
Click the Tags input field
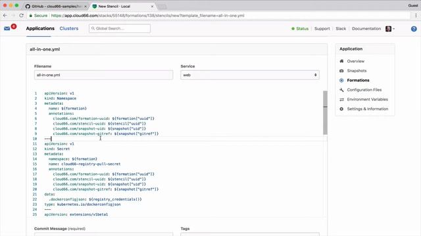250,235
